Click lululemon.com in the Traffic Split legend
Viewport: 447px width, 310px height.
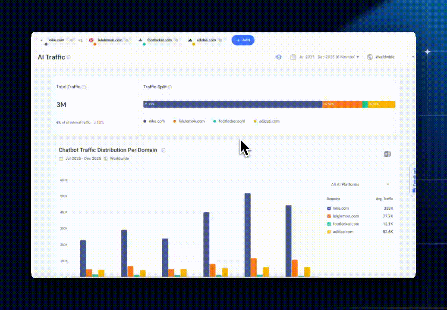[189, 121]
